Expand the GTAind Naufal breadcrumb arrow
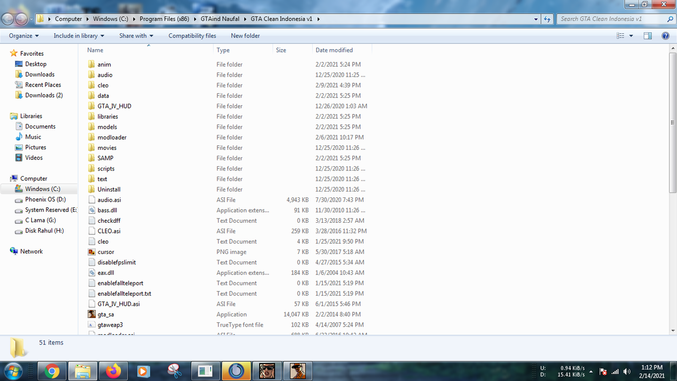This screenshot has height=381, width=677. [245, 19]
